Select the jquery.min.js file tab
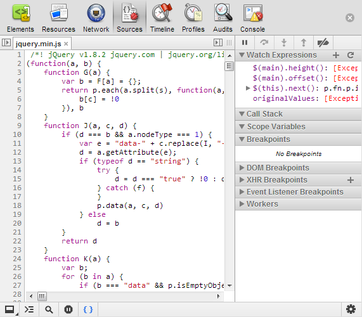 [38, 44]
